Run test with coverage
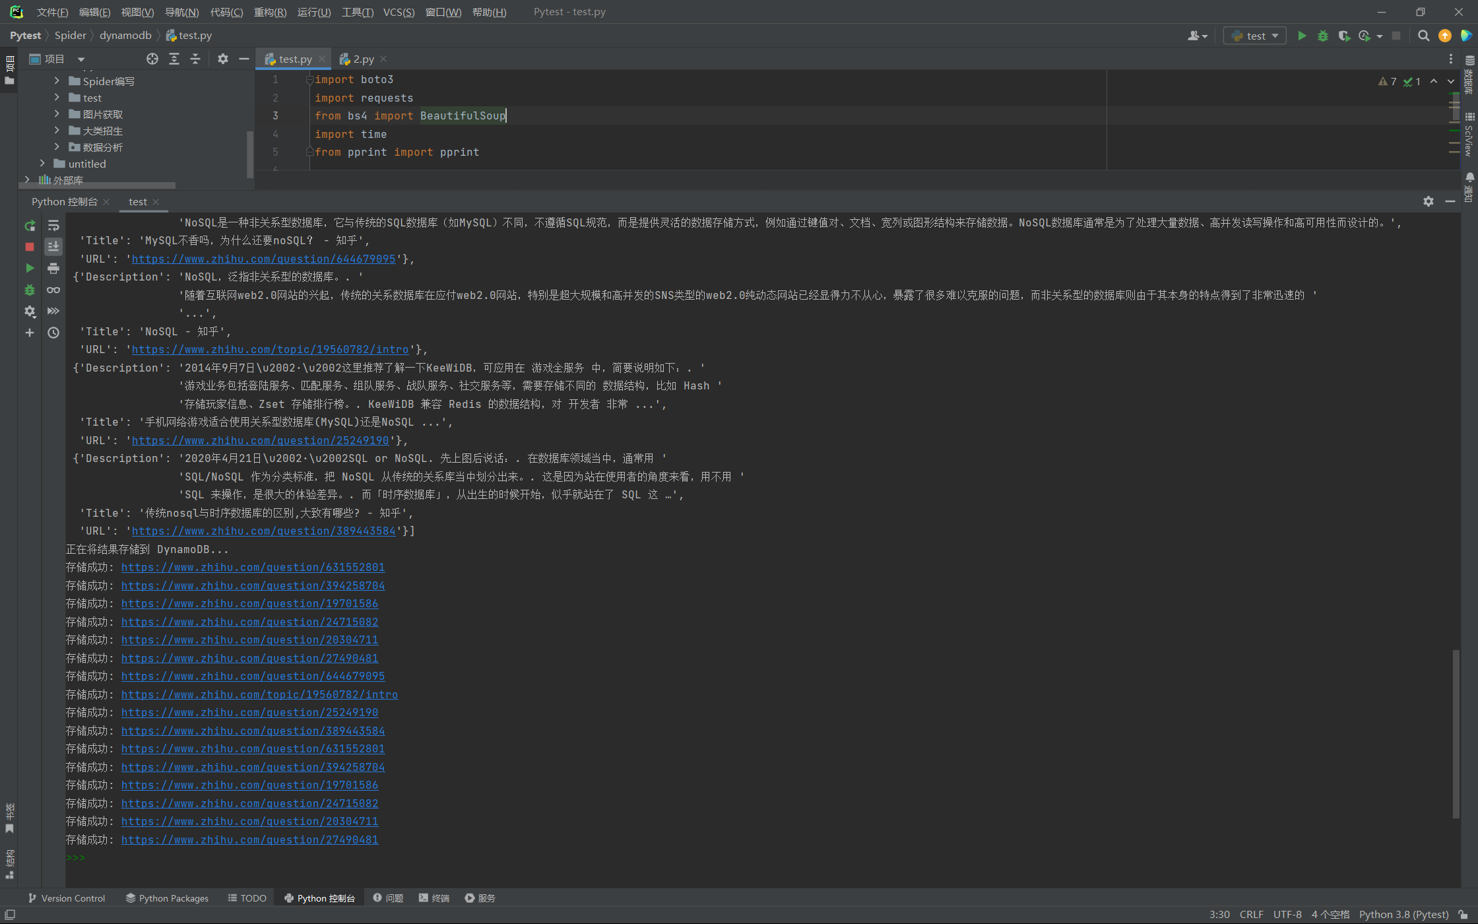1478x924 pixels. pos(1344,36)
